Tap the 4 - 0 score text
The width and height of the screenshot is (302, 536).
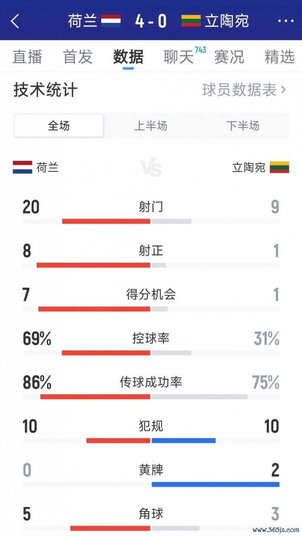(151, 21)
